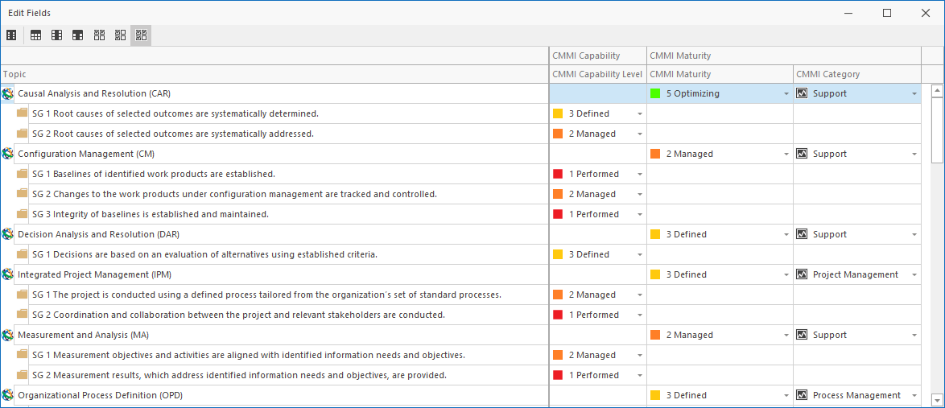Viewport: 945px width, 408px height.
Task: Click green swatch beside 5 Optimizing
Action: [x=655, y=93]
